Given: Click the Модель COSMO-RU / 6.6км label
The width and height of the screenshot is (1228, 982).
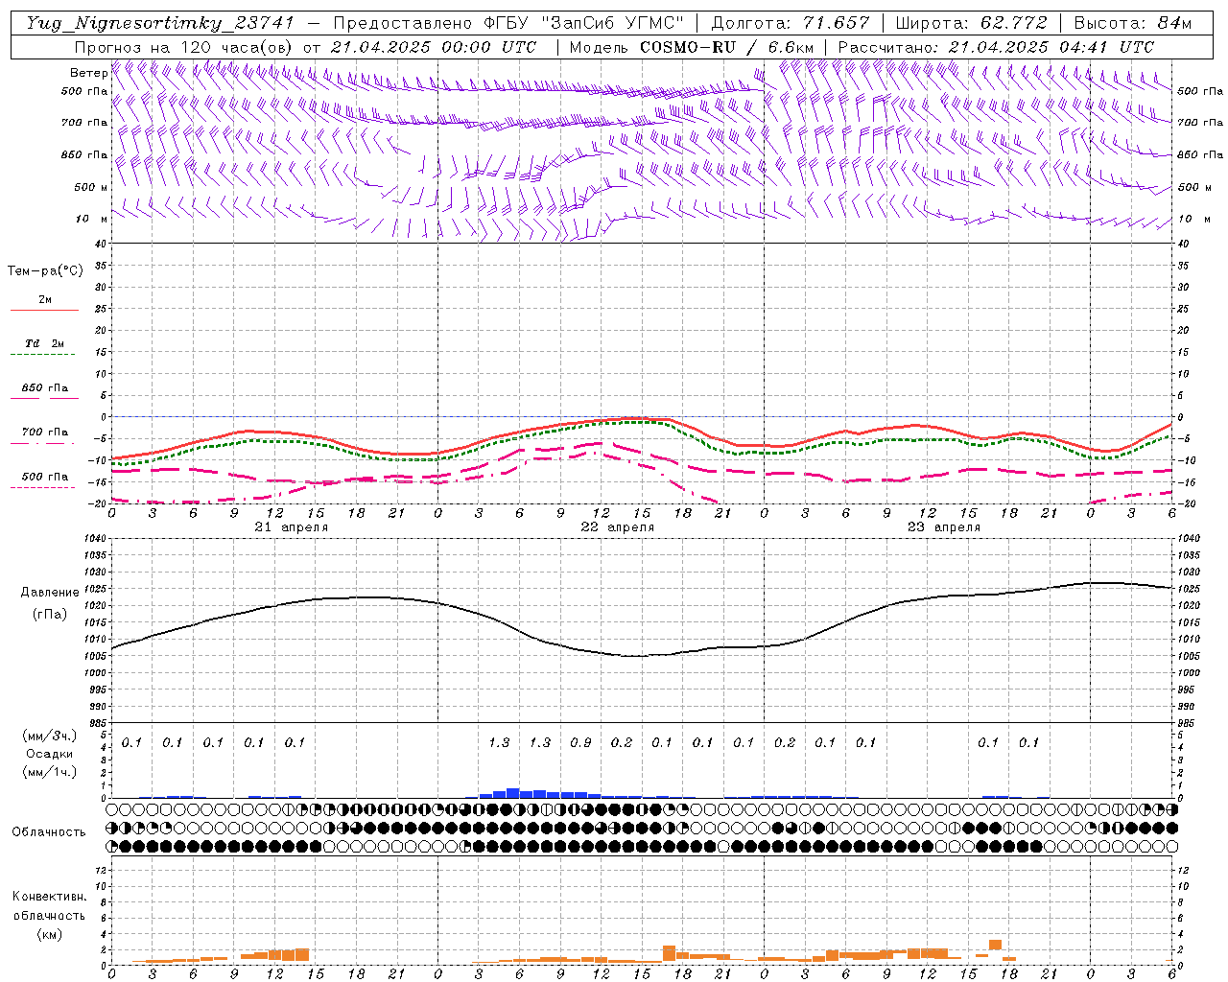Looking at the screenshot, I should pyautogui.click(x=694, y=47).
